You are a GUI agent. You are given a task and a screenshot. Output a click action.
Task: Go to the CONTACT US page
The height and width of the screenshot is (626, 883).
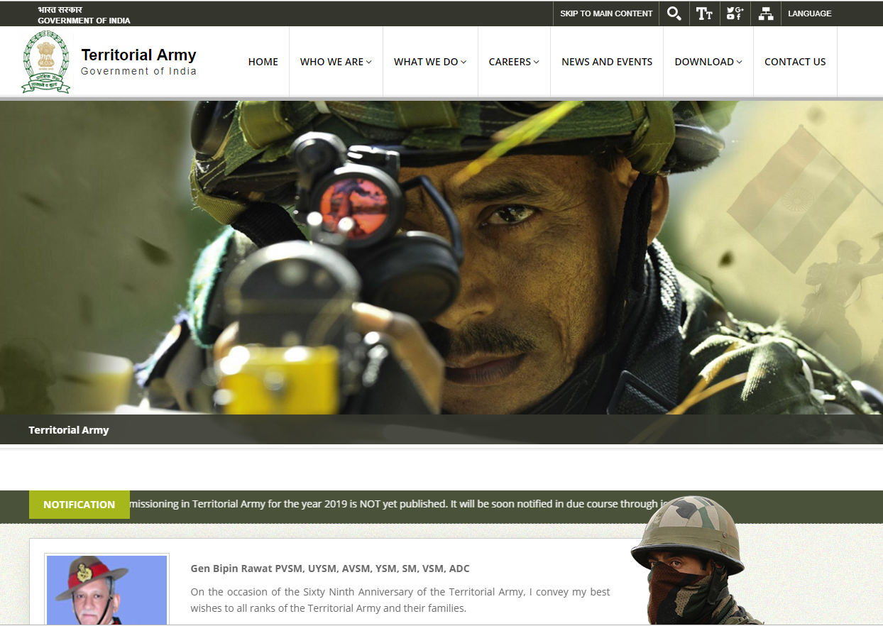[x=795, y=62]
